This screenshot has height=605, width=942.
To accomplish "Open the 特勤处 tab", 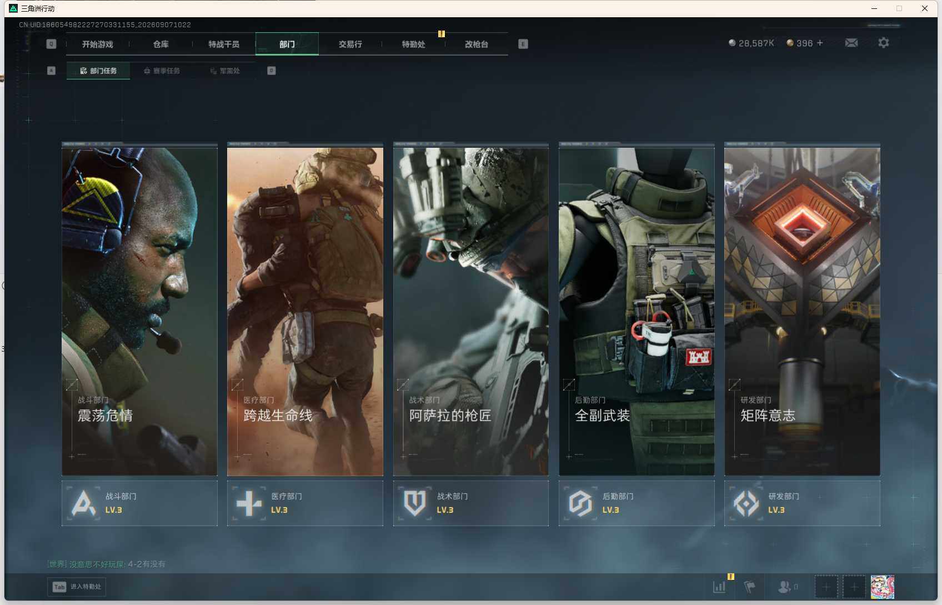I will point(414,44).
